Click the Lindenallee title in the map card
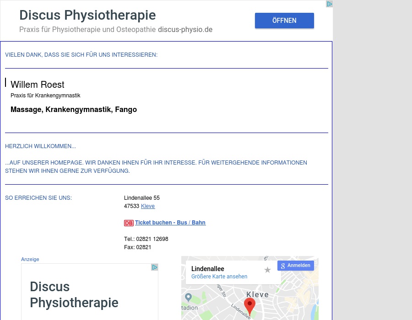 tap(208, 269)
